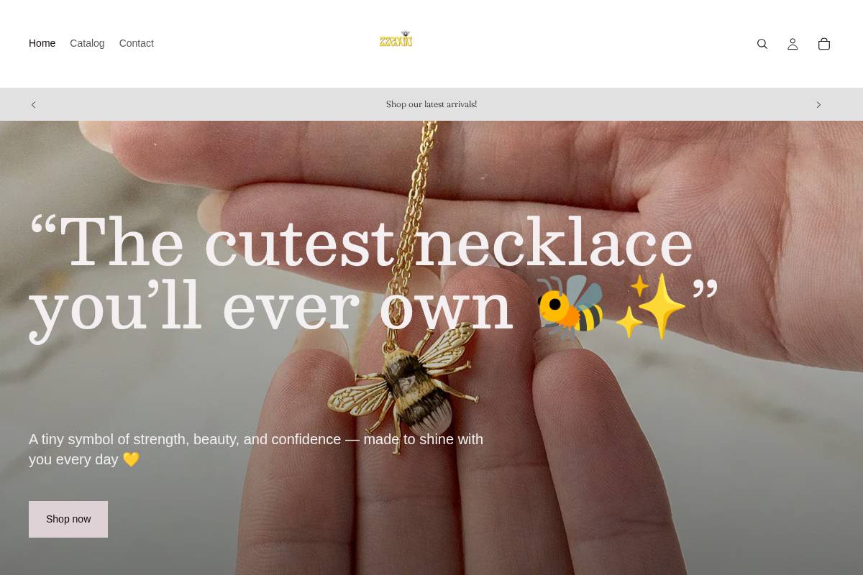
Task: Click the bee emoji in headline
Action: coord(571,307)
